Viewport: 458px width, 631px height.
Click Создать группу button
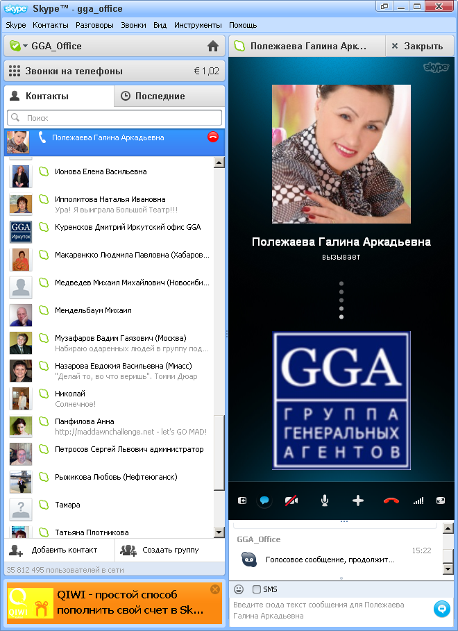(170, 550)
